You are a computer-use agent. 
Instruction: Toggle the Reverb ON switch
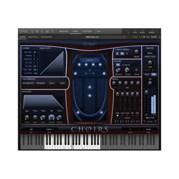(118, 65)
